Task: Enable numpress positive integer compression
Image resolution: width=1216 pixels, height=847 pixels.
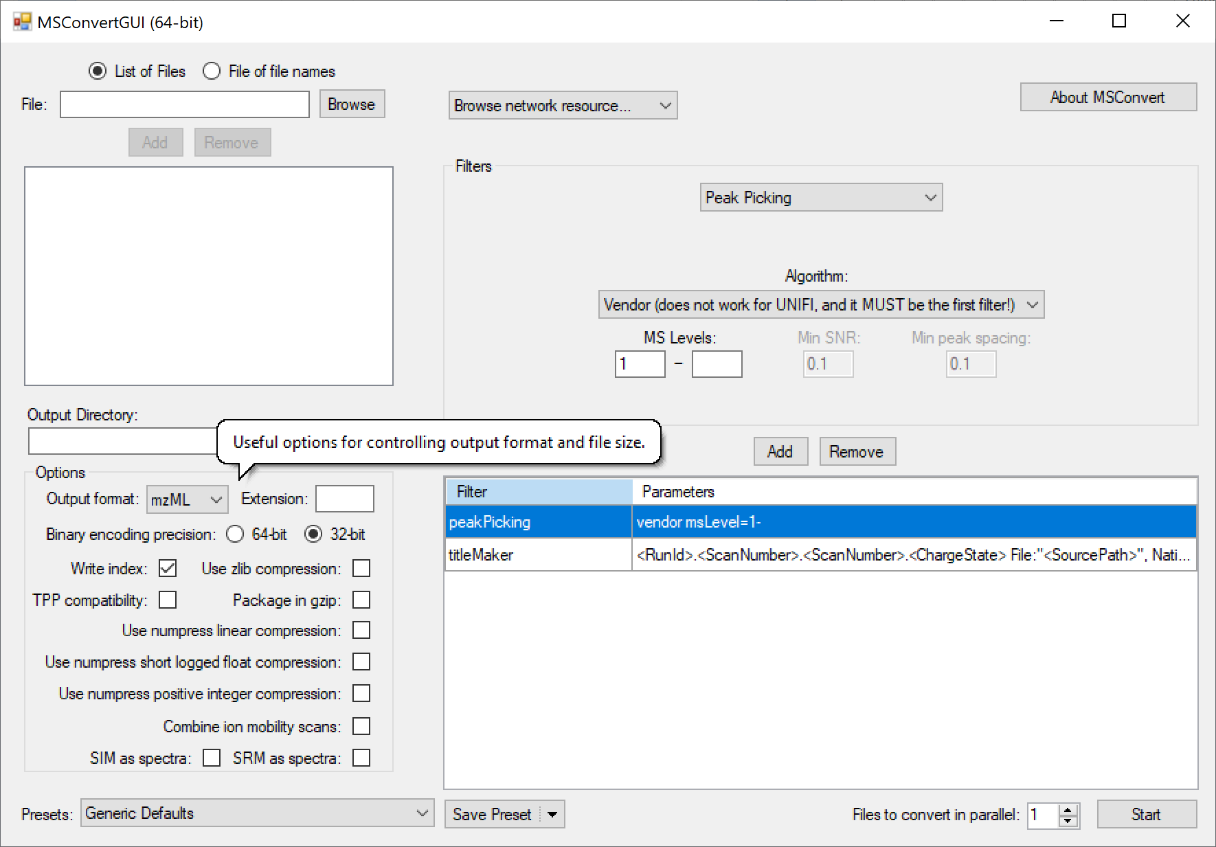Action: (x=361, y=693)
